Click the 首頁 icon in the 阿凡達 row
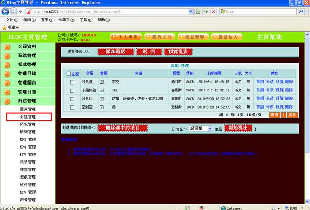 [x=102, y=82]
